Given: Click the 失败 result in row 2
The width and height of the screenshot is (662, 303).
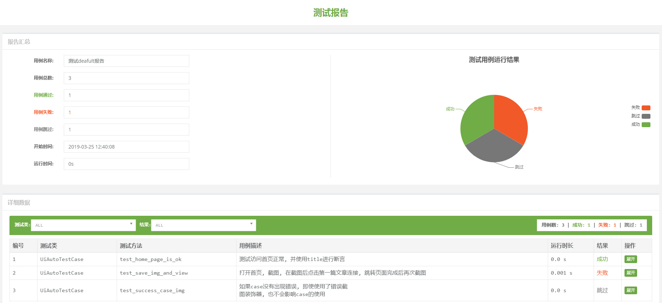Looking at the screenshot, I should tap(602, 273).
